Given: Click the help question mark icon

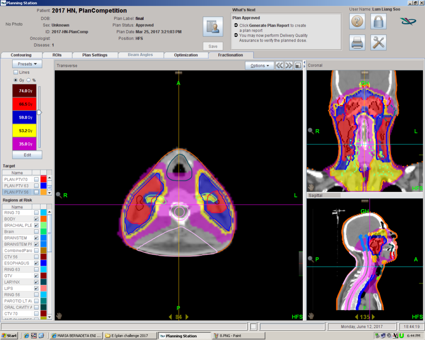Looking at the screenshot, I should [357, 21].
